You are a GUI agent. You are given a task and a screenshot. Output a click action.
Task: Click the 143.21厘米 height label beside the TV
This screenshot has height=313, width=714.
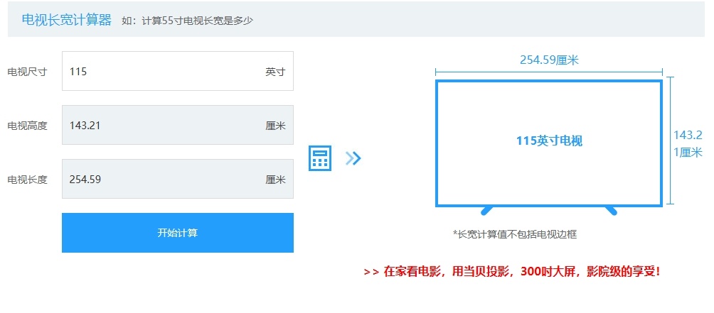point(688,143)
